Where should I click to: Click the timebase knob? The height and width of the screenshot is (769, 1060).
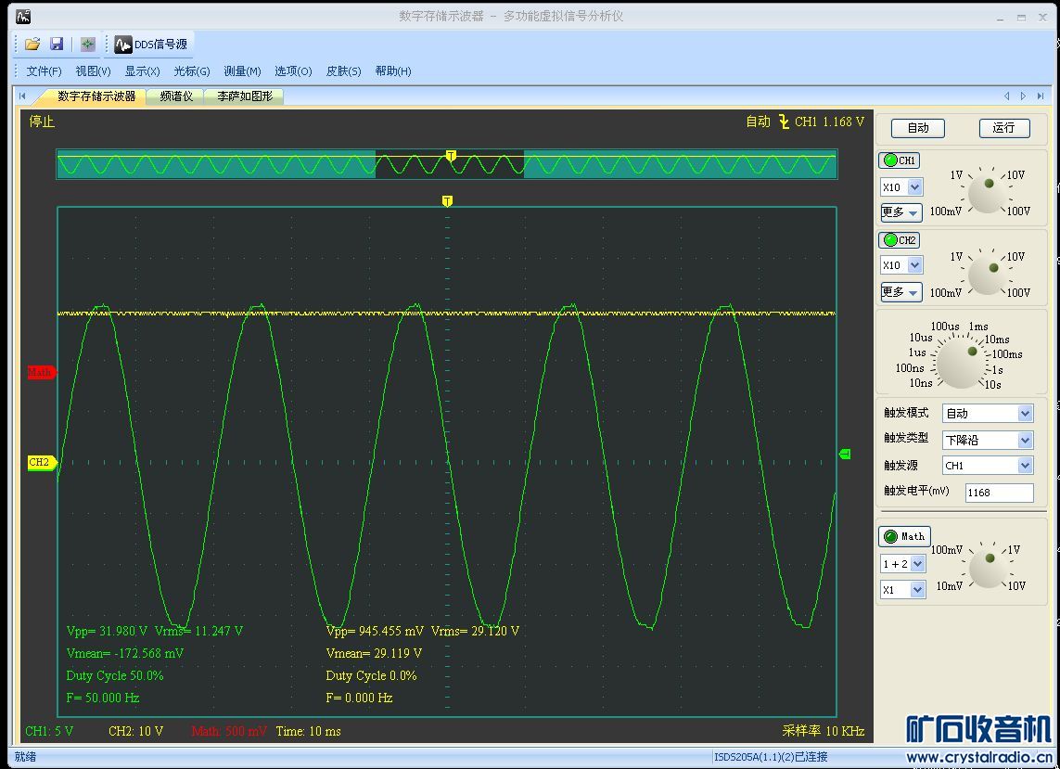pyautogui.click(x=960, y=363)
